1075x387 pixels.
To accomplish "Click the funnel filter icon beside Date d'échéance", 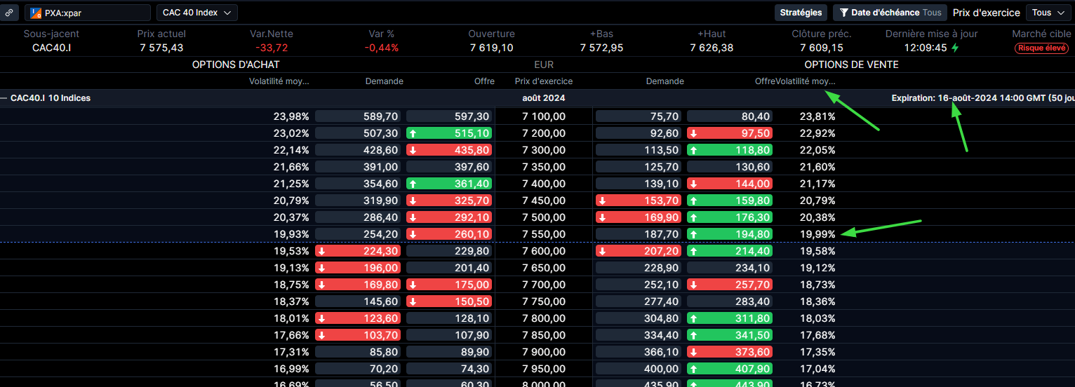I will coord(843,13).
